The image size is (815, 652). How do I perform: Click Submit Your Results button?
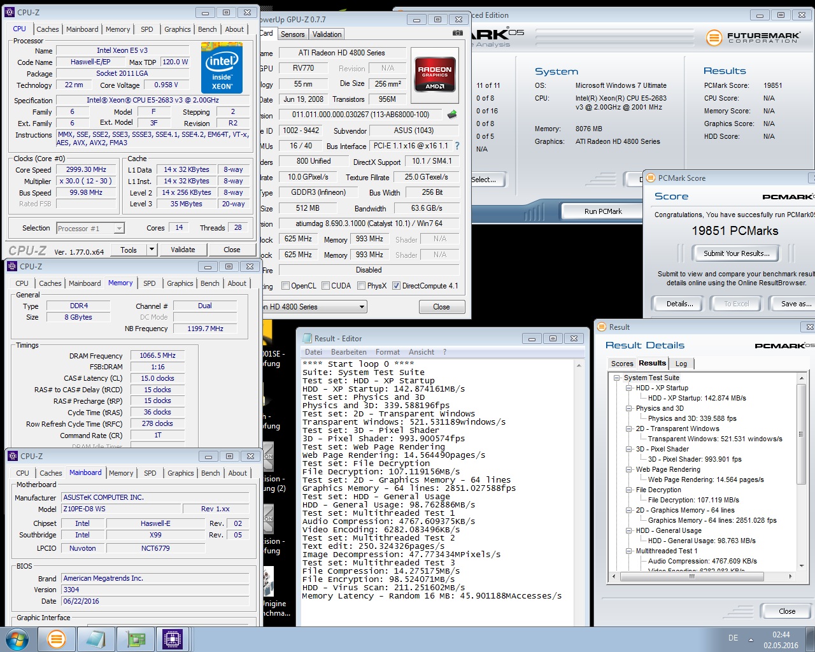pos(737,253)
